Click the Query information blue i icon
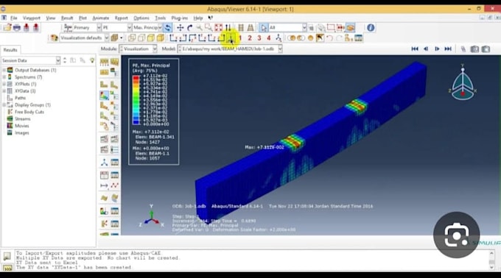Image resolution: width=501 pixels, height=278 pixels. [x=371, y=28]
